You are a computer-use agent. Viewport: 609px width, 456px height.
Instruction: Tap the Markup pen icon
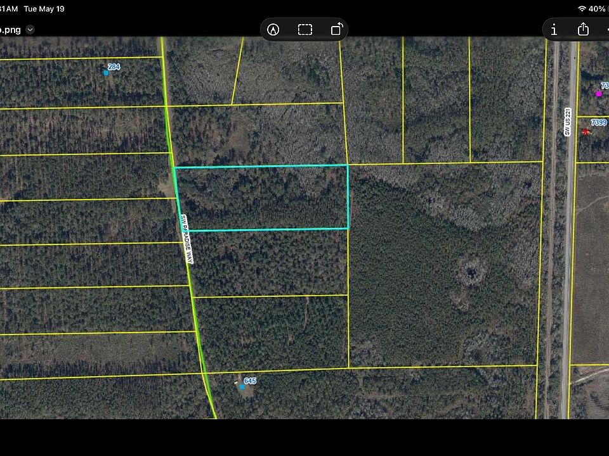point(273,30)
